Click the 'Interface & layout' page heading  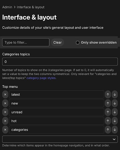[29, 17]
